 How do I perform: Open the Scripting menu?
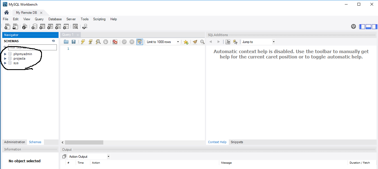(x=99, y=19)
